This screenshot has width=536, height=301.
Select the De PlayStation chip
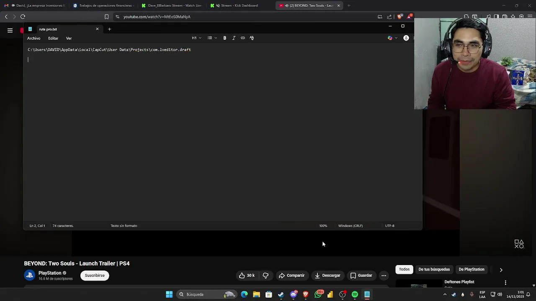[472, 270]
